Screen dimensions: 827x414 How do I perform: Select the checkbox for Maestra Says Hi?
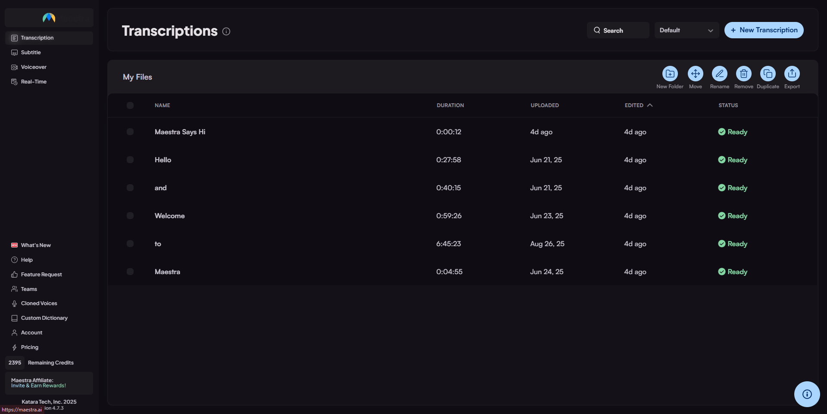click(x=130, y=132)
